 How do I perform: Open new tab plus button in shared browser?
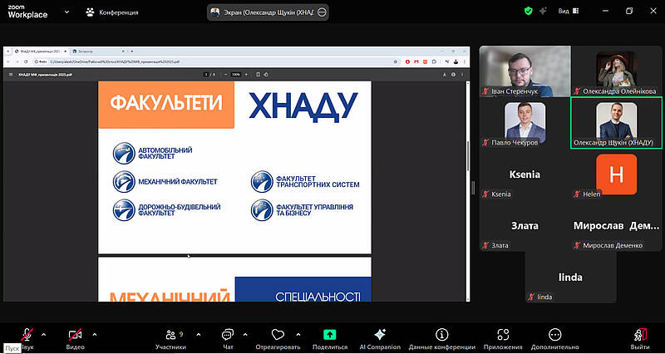132,52
